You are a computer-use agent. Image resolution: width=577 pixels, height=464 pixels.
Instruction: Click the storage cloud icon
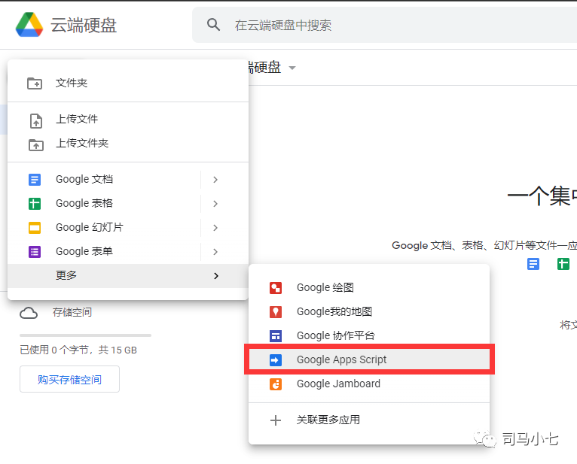point(29,313)
